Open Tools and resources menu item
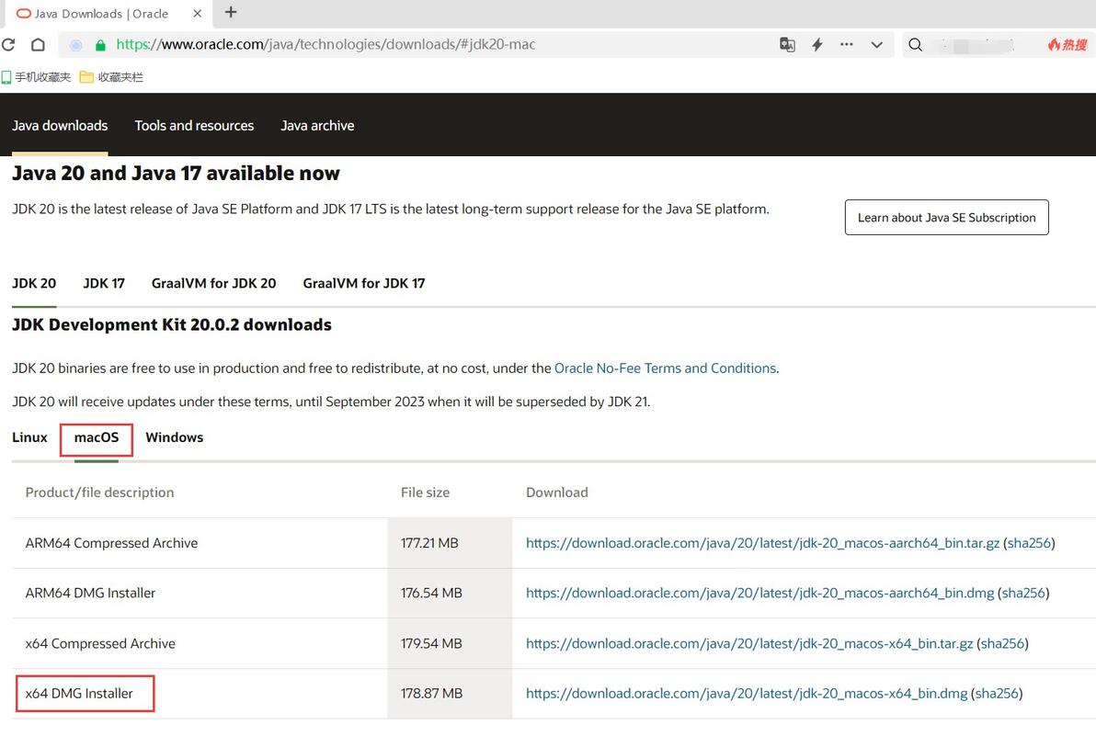Viewport: 1096px width, 736px height. [x=194, y=126]
